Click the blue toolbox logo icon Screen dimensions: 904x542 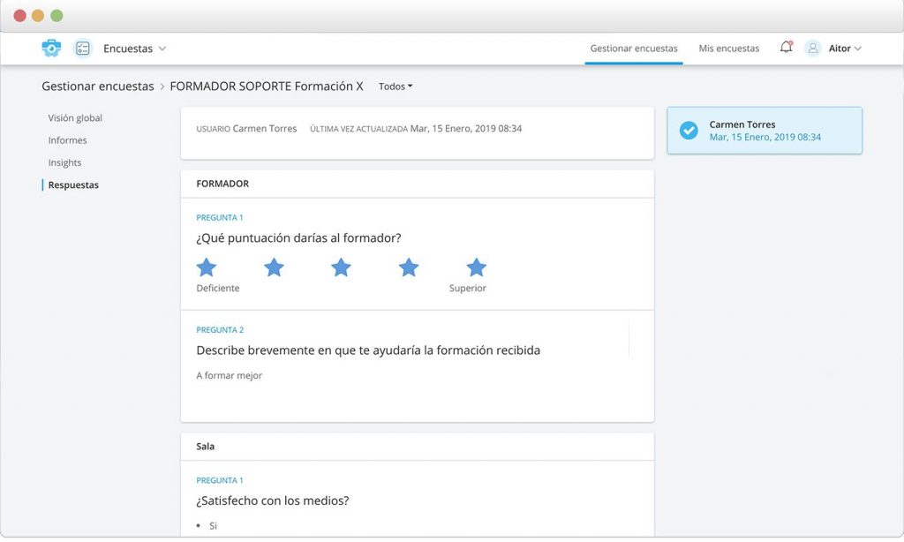[51, 48]
